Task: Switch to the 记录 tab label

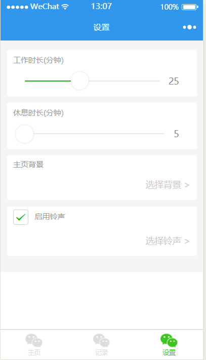Action: coord(101,352)
